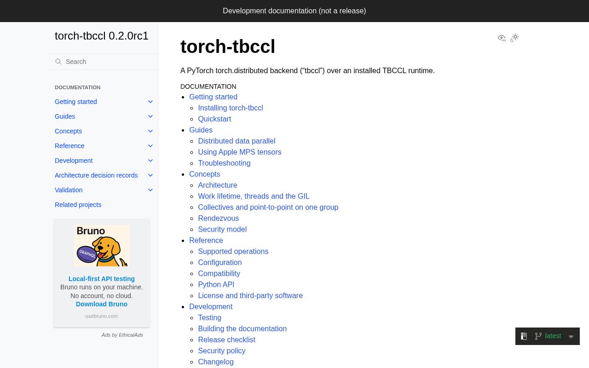Open the Security model link
The image size is (589, 368).
pyautogui.click(x=222, y=229)
